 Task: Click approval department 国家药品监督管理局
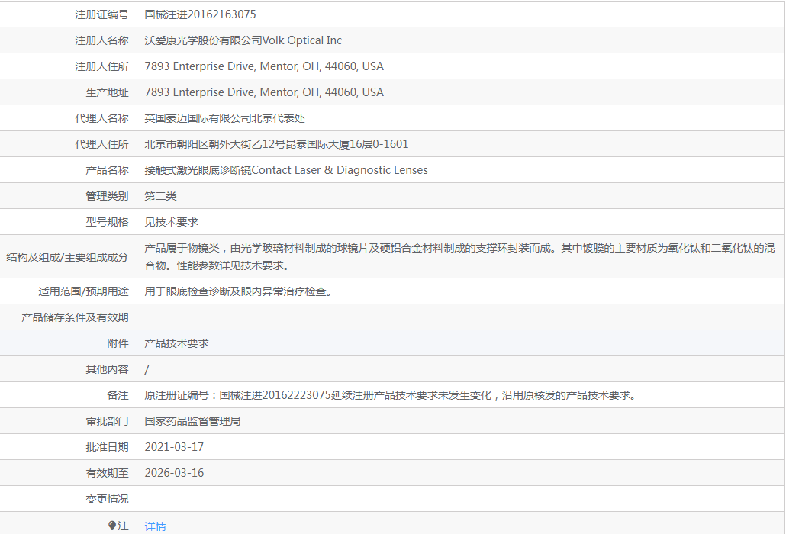pyautogui.click(x=192, y=421)
